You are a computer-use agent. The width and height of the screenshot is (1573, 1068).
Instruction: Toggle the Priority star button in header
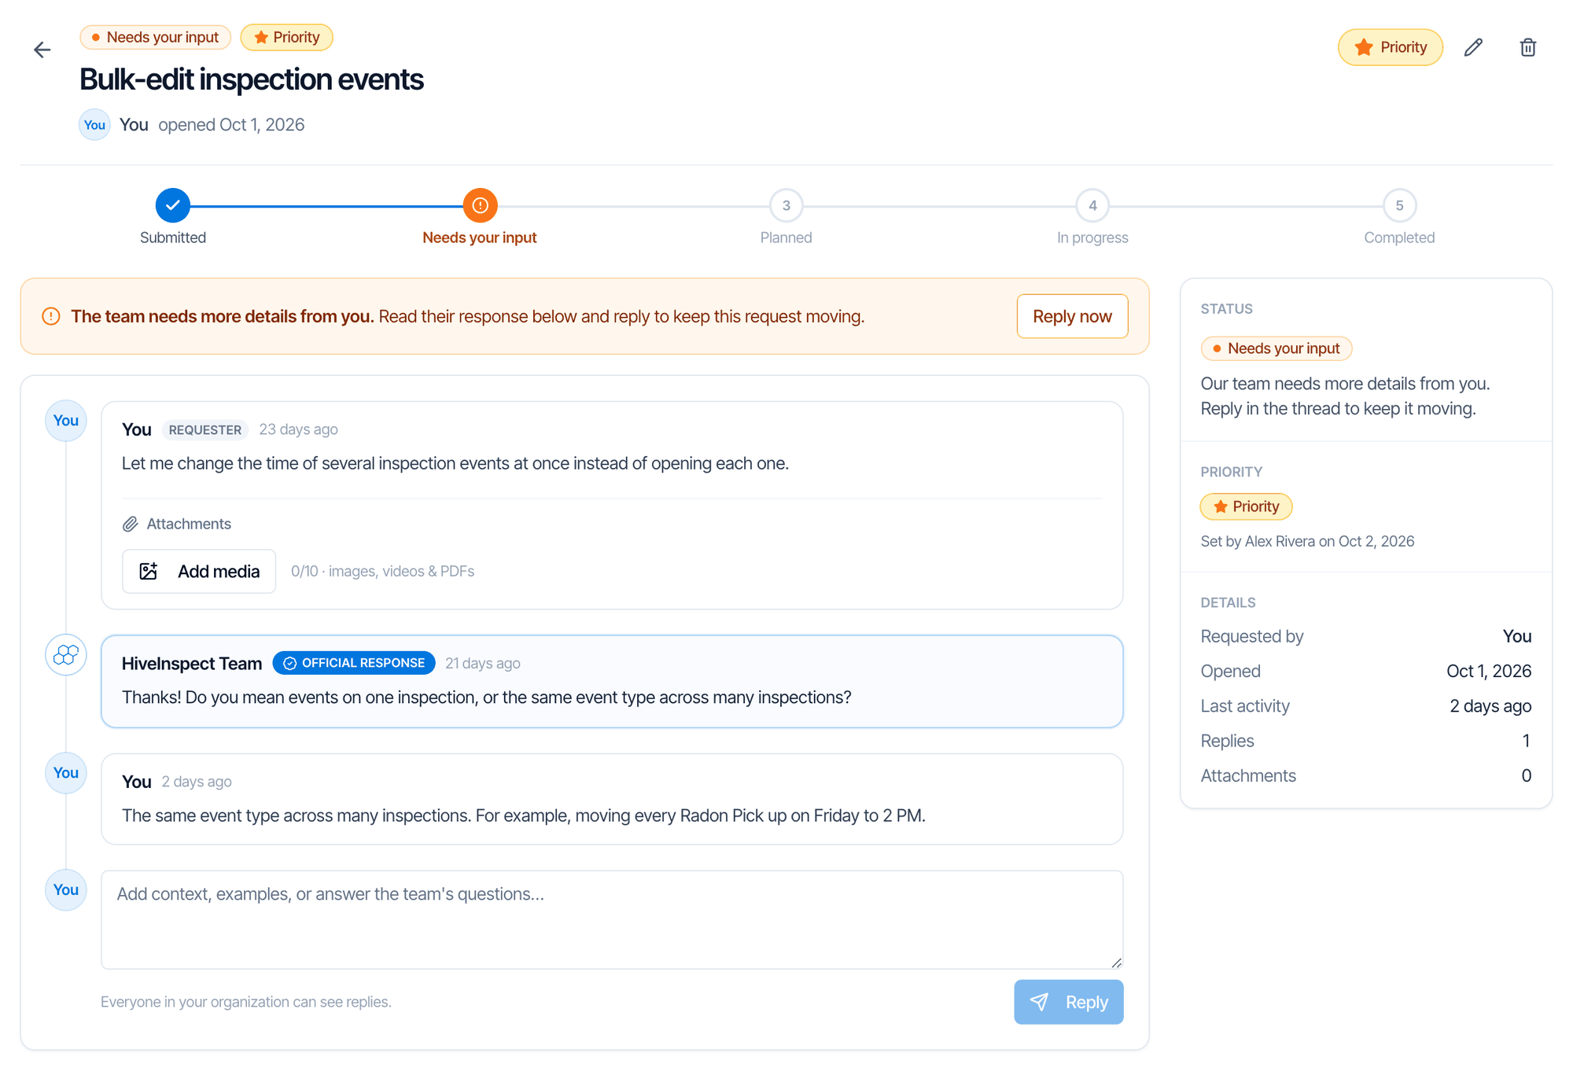point(1390,47)
